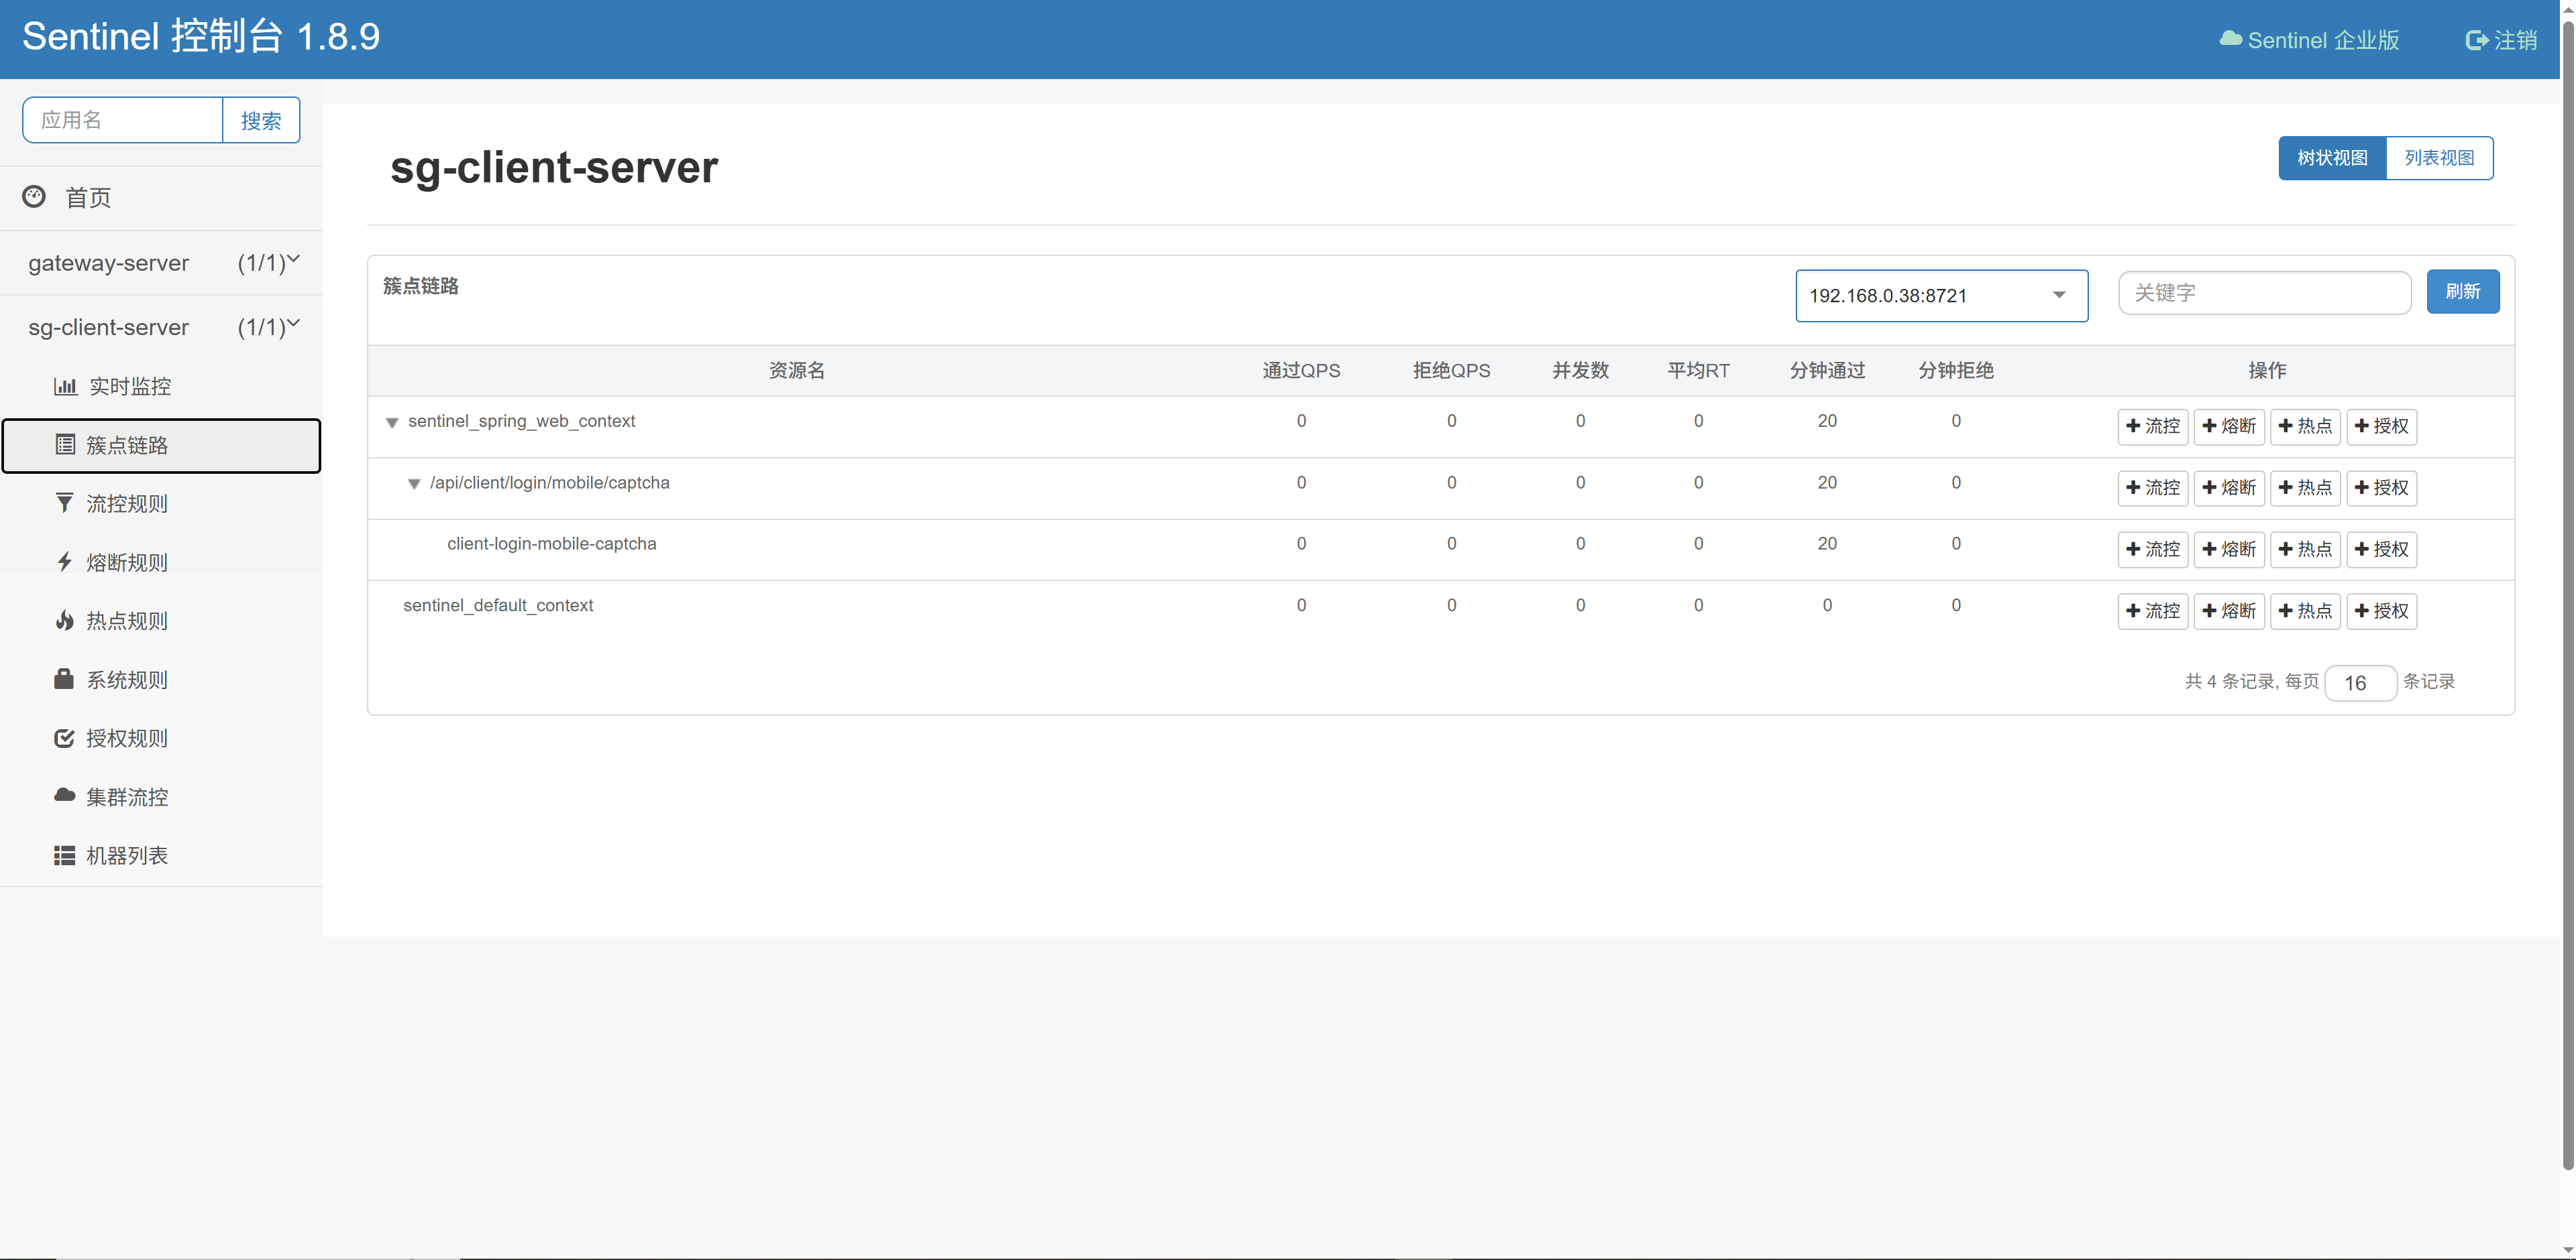Click the 刷新 refresh button
This screenshot has width=2576, height=1260.
(x=2462, y=292)
